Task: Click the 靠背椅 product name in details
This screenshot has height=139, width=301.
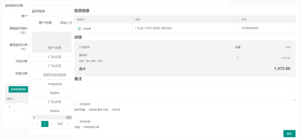Action: [x=83, y=55]
